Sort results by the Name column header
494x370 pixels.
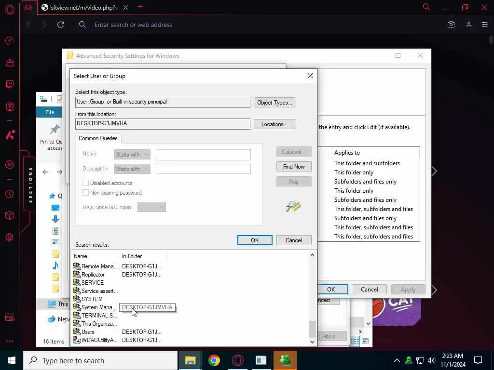(95, 256)
